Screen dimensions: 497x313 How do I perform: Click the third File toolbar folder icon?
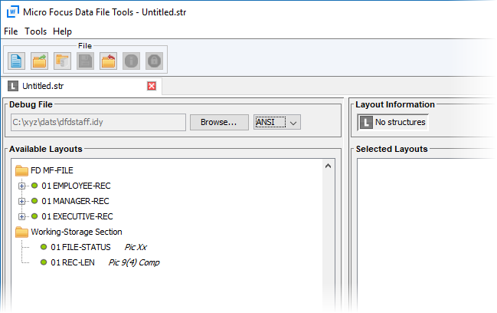click(x=63, y=61)
